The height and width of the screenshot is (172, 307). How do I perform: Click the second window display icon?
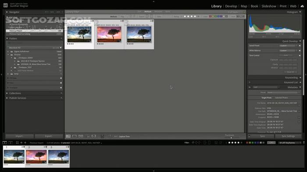[11, 143]
